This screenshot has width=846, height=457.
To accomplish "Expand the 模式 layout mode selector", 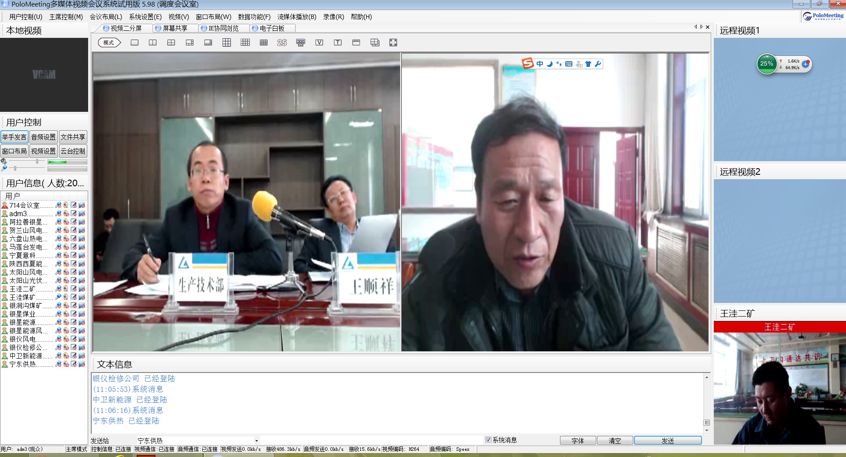I will pos(109,43).
